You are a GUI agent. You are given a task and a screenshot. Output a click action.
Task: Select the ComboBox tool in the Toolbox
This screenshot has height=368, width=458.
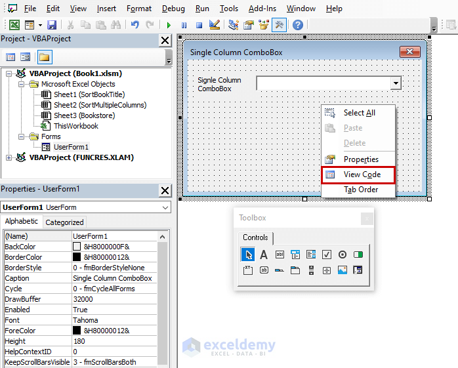tap(295, 255)
